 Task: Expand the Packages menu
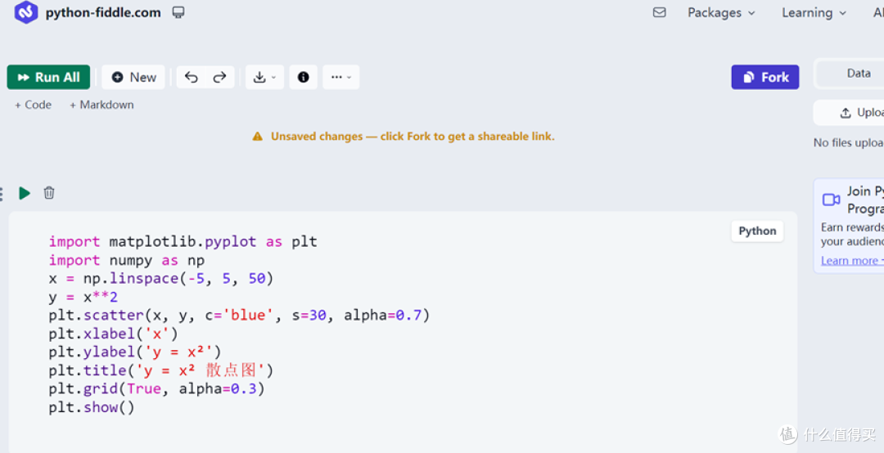pos(721,13)
